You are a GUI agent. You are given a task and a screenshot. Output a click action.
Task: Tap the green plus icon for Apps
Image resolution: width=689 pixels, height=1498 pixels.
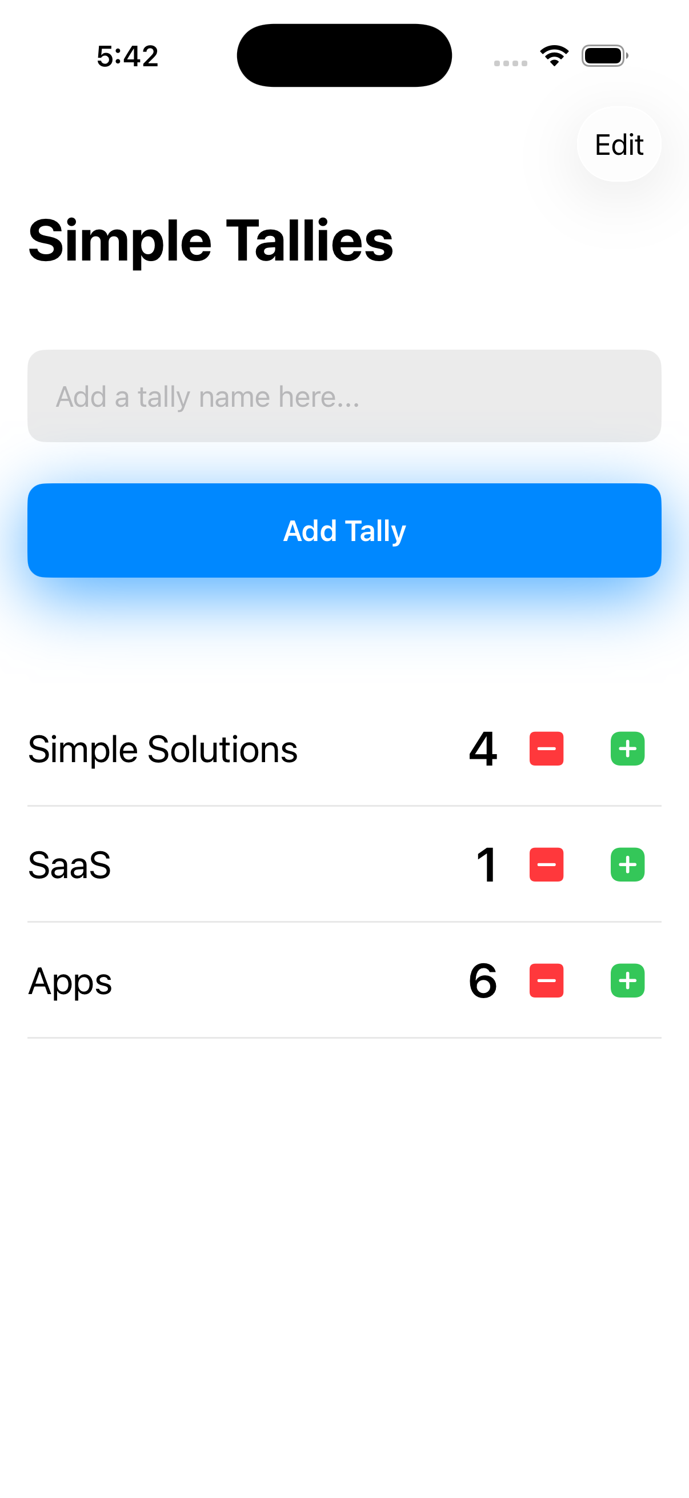(x=627, y=981)
